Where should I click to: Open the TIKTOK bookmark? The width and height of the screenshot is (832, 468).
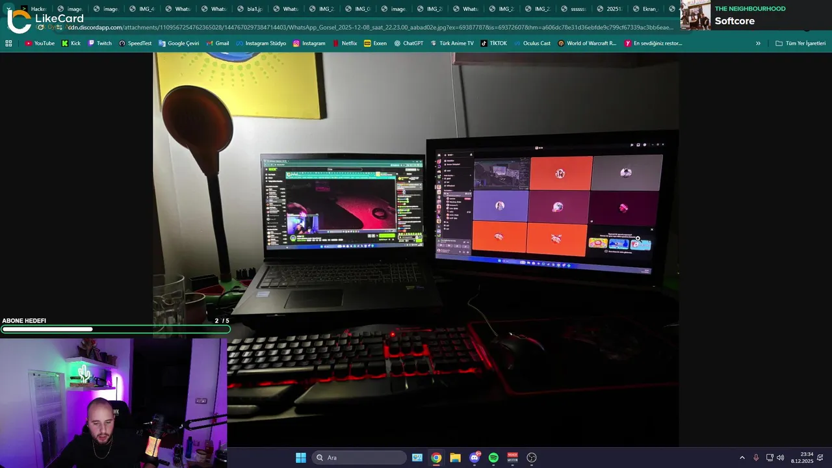click(x=493, y=43)
